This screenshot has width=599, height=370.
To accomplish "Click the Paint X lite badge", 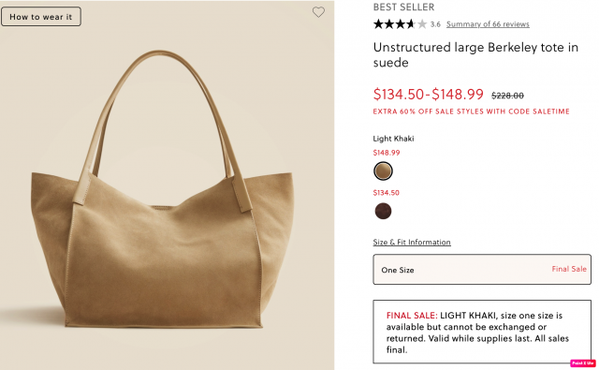I will (x=583, y=363).
